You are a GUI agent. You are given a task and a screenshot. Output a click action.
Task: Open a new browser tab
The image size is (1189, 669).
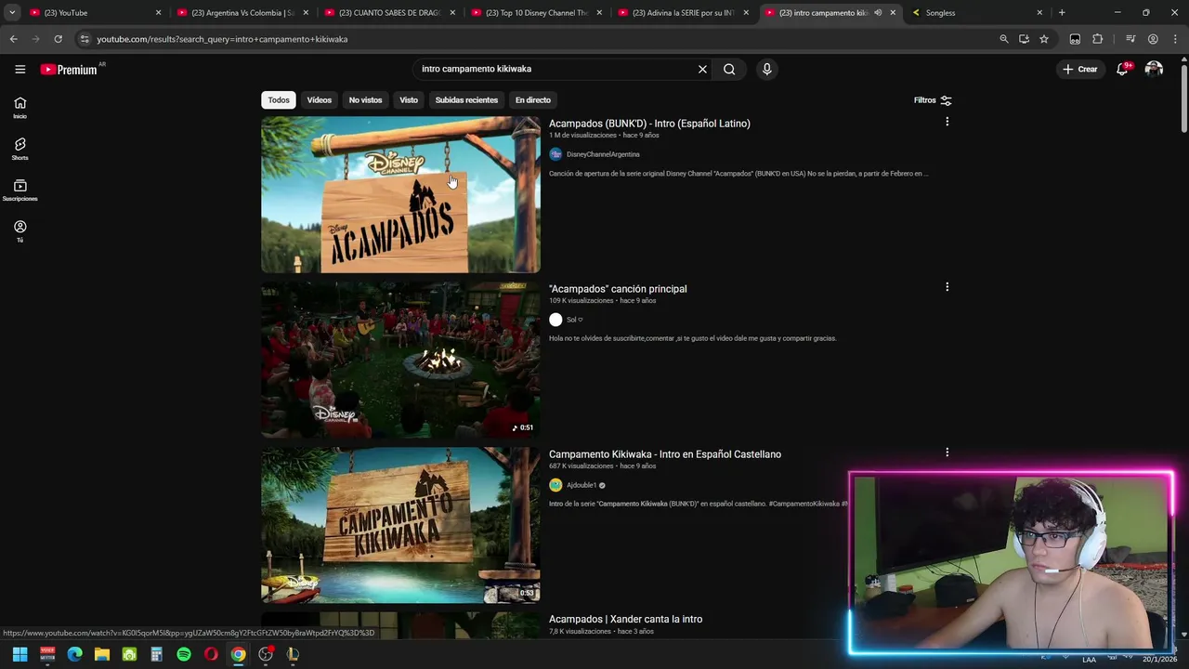pyautogui.click(x=1062, y=13)
